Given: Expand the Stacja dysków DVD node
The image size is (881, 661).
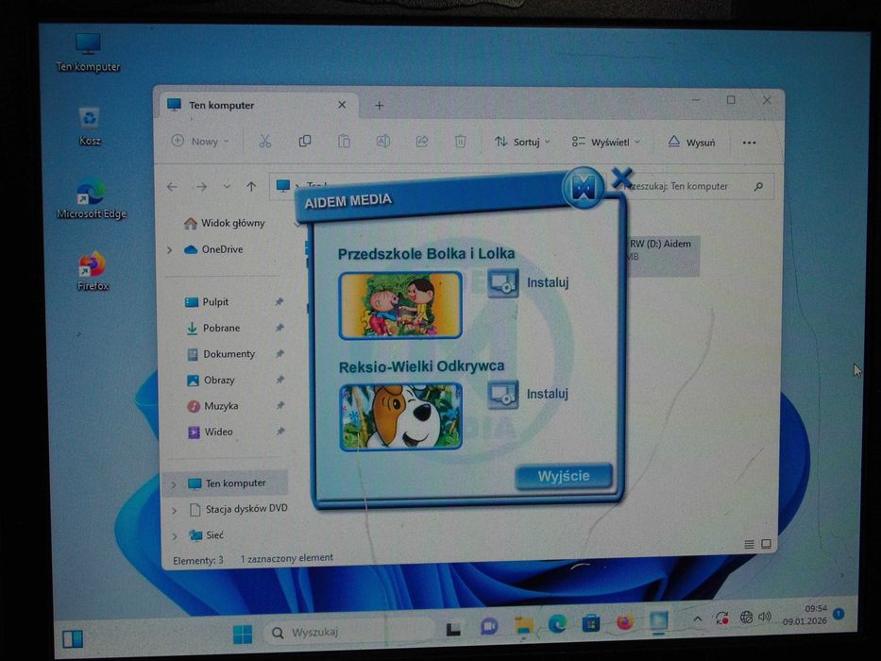Looking at the screenshot, I should click(174, 510).
